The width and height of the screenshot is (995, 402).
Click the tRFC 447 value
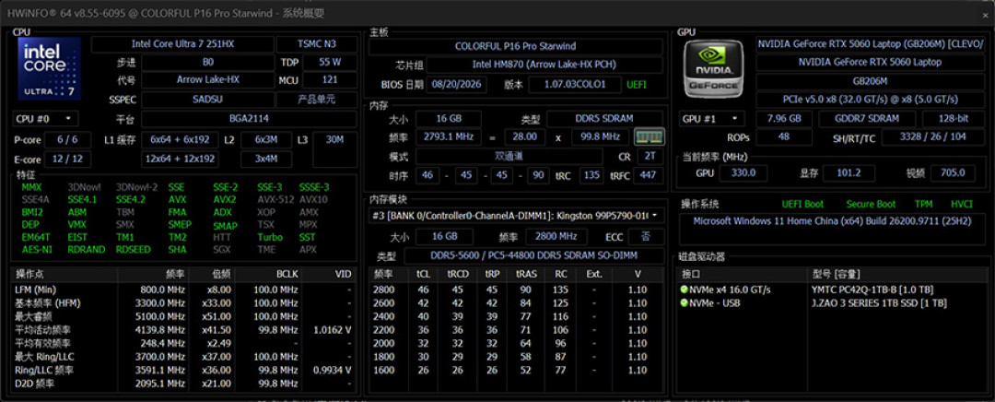point(649,175)
